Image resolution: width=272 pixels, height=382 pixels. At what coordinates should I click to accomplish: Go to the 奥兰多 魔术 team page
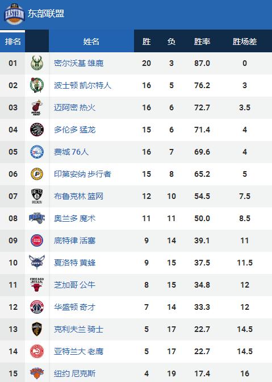tap(75, 218)
